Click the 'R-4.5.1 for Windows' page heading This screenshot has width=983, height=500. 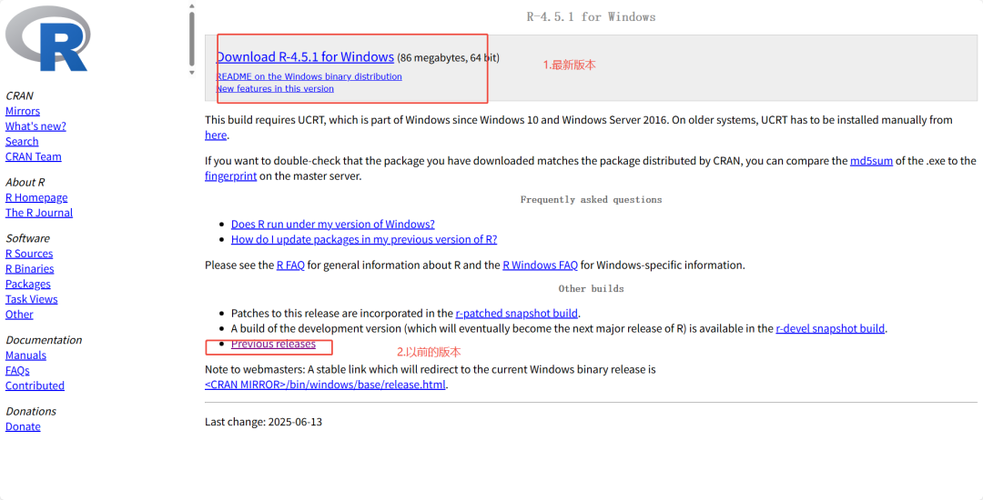tap(592, 17)
